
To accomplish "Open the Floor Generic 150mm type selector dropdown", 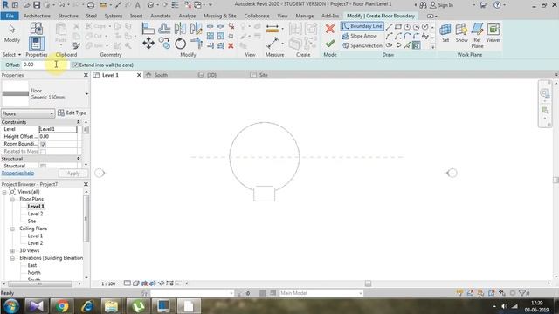I will (x=86, y=94).
